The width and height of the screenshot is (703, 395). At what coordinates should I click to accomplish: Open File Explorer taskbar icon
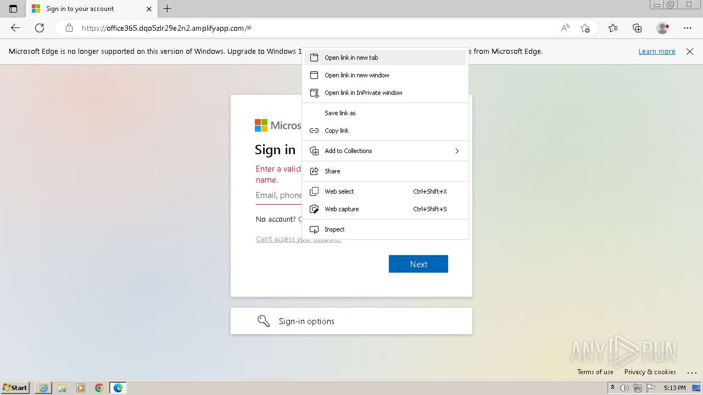pyautogui.click(x=62, y=388)
